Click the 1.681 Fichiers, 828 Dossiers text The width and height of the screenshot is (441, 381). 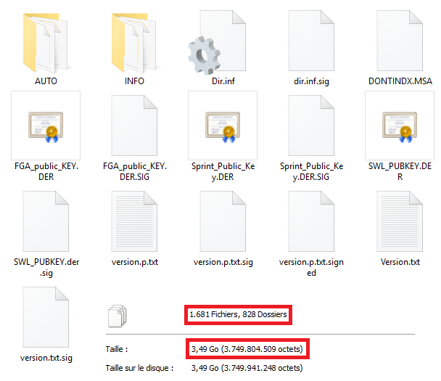pos(238,314)
